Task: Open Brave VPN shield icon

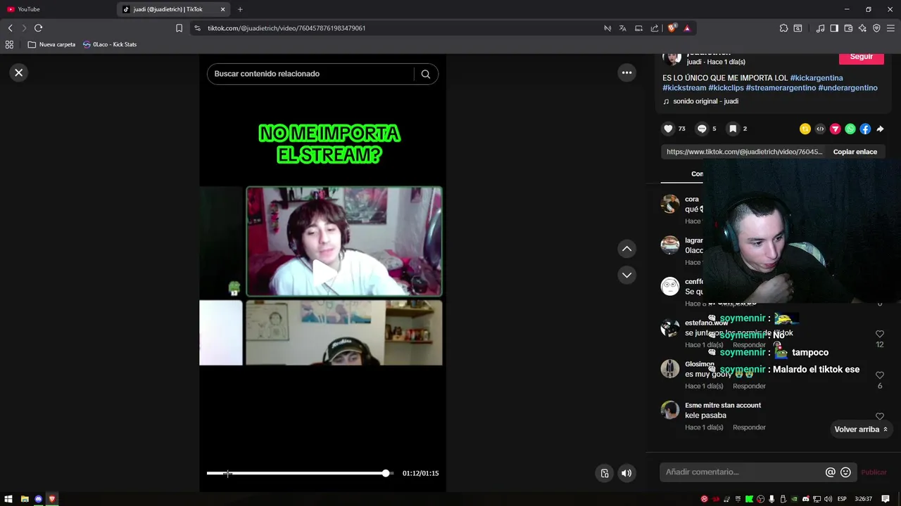Action: pos(876,28)
